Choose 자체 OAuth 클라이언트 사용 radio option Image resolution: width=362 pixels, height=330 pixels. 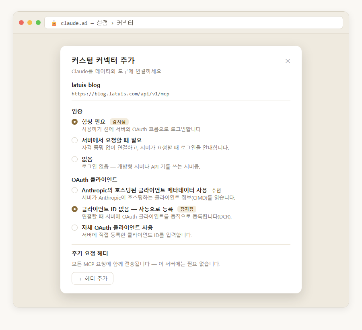click(74, 227)
